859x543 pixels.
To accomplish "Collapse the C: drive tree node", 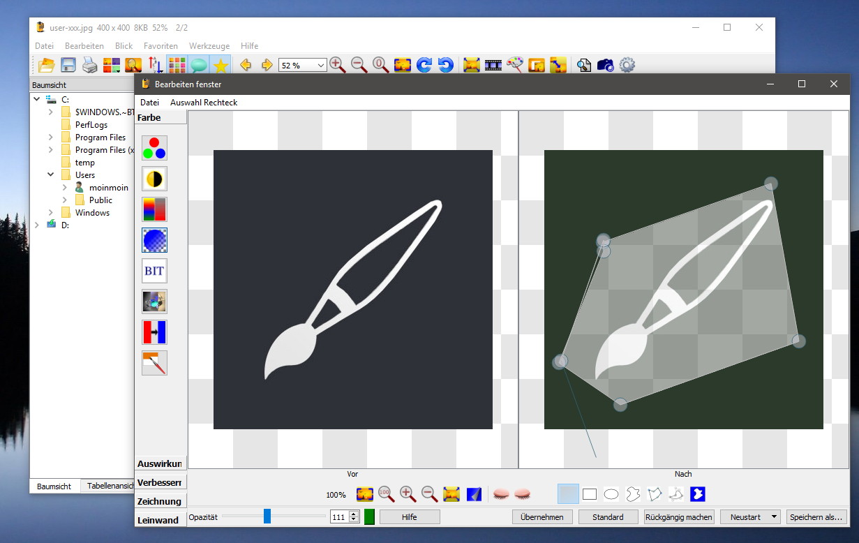I will [37, 100].
